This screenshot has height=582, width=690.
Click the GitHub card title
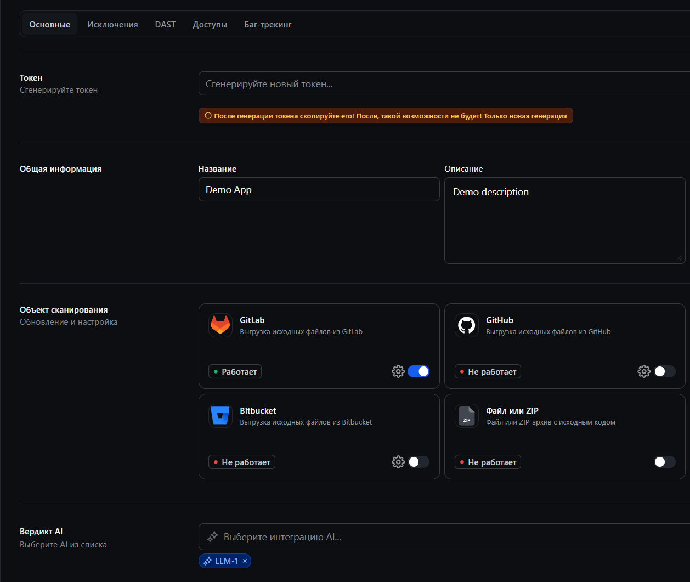point(500,320)
